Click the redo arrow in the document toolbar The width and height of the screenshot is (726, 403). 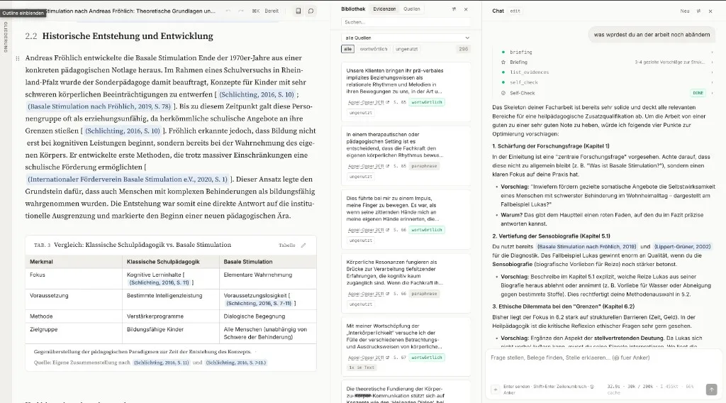[x=241, y=11]
